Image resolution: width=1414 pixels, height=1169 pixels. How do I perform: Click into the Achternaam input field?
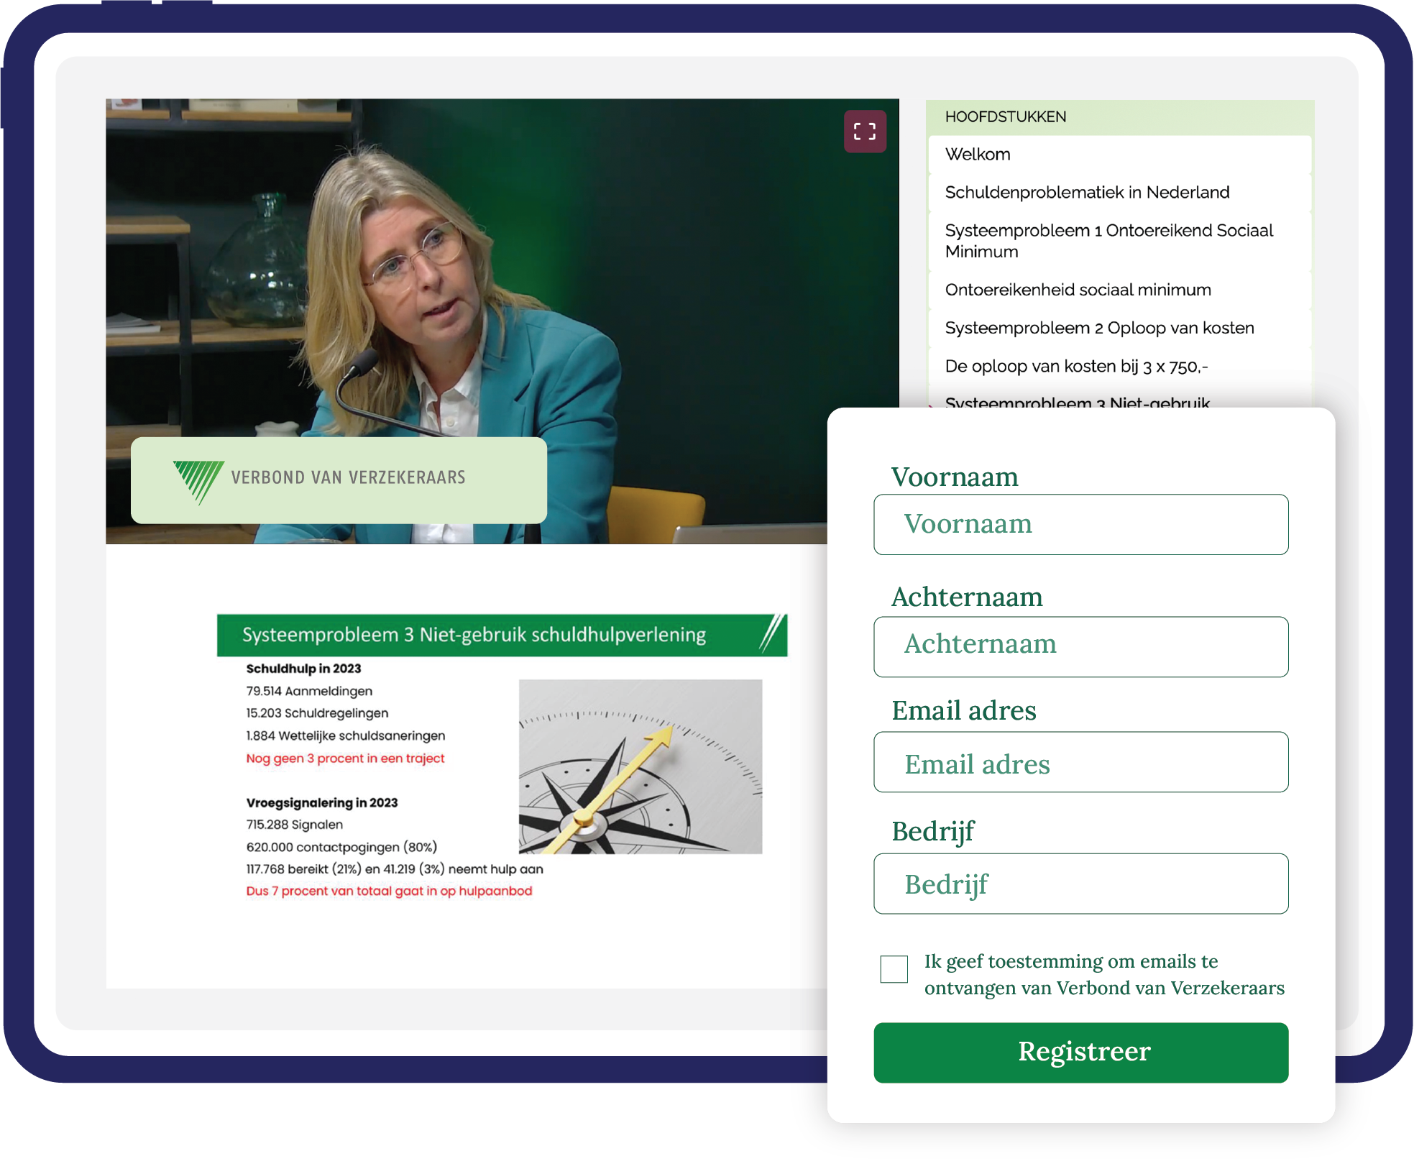click(x=1080, y=646)
